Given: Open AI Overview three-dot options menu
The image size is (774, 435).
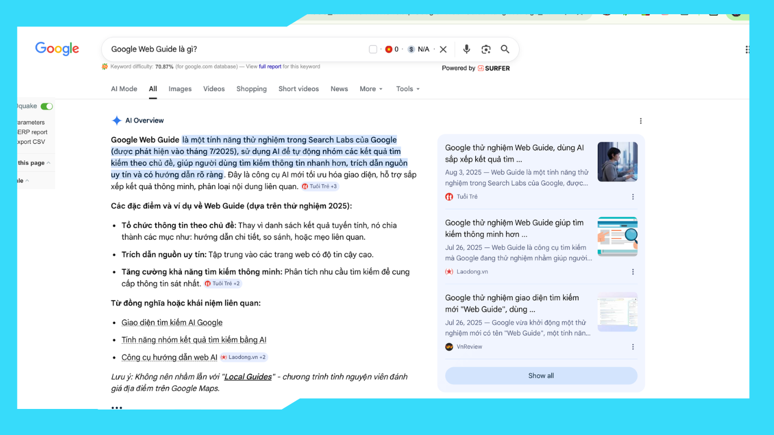Looking at the screenshot, I should [641, 121].
